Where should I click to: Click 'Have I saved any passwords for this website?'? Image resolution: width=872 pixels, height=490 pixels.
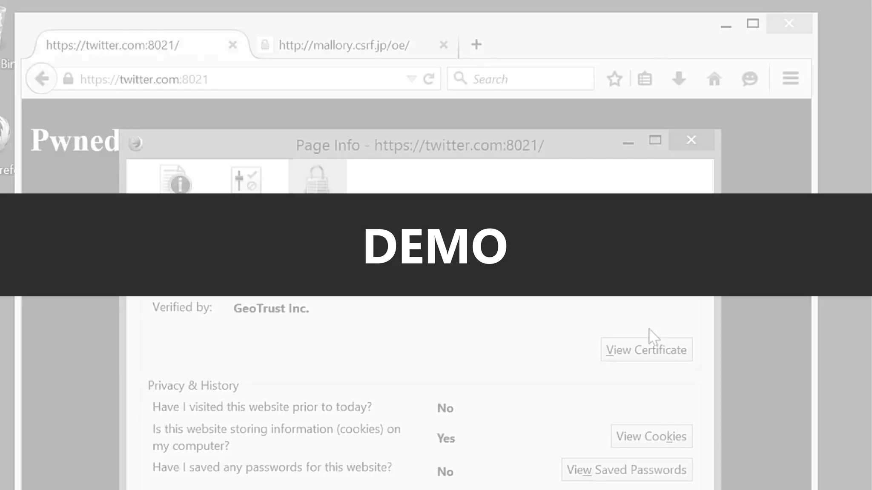pyautogui.click(x=272, y=467)
